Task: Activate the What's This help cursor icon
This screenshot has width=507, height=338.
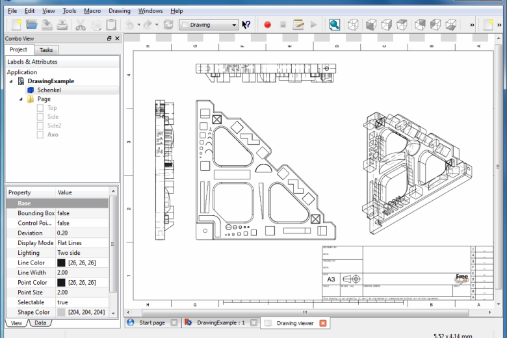Action: click(x=246, y=25)
